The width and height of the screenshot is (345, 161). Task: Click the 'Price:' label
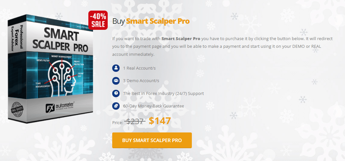pyautogui.click(x=117, y=123)
